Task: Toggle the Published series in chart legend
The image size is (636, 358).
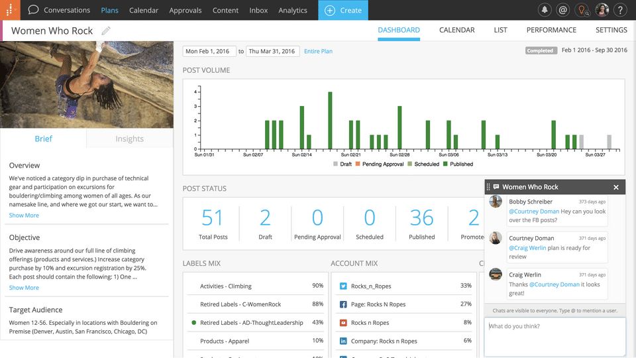Action: (457, 164)
